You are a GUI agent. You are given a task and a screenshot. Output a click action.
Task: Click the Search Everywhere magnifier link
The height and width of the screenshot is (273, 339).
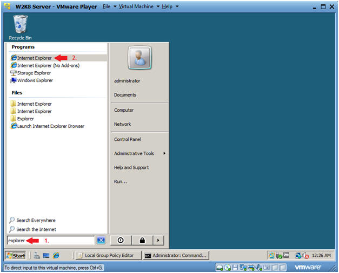(x=32, y=220)
